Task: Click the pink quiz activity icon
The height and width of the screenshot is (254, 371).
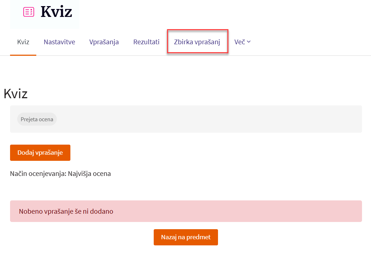Action: pyautogui.click(x=28, y=12)
